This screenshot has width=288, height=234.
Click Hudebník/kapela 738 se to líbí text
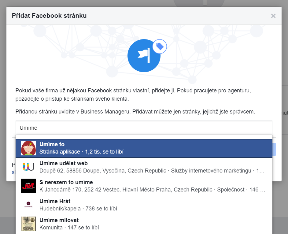(78, 209)
